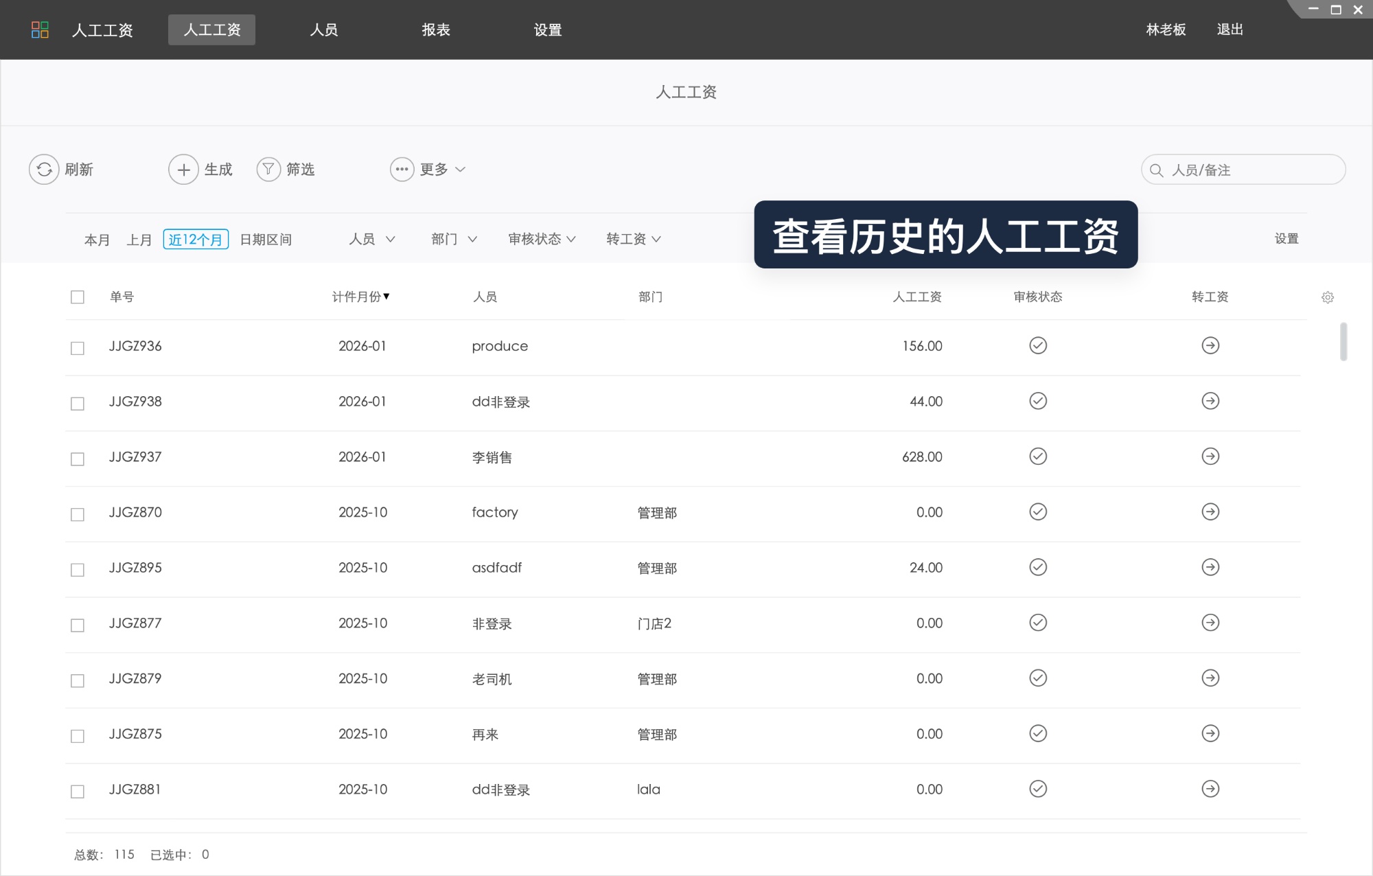
Task: Open the 审核状态 dropdown
Action: 542,239
